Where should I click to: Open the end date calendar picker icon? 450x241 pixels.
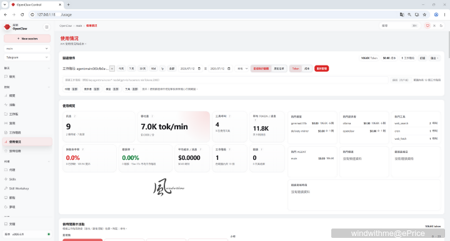pyautogui.click(x=229, y=69)
